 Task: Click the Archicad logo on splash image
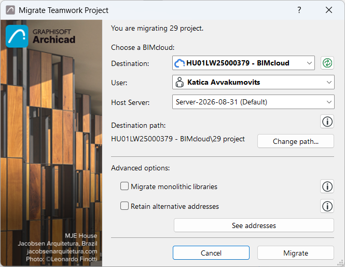click(17, 36)
